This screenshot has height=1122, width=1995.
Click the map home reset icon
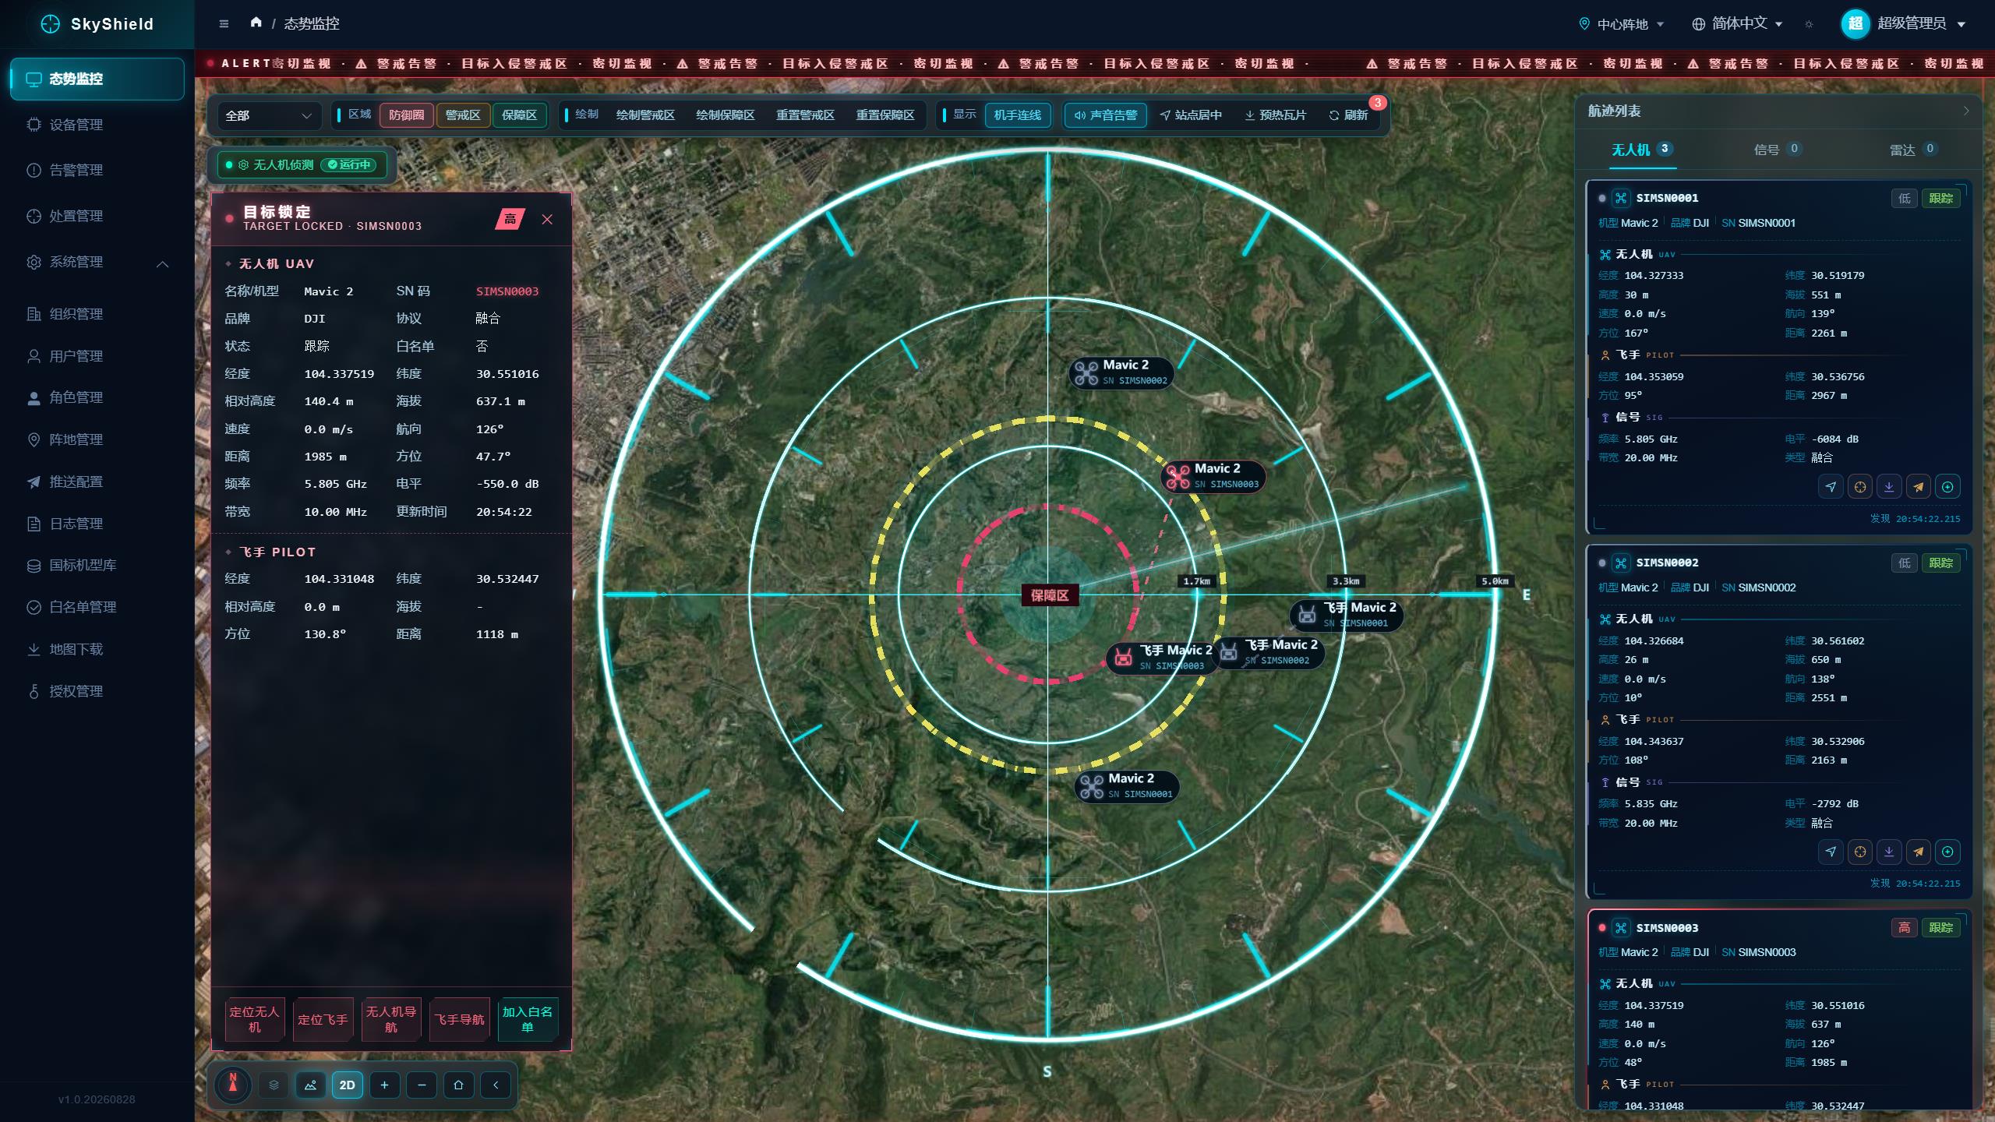coord(458,1085)
